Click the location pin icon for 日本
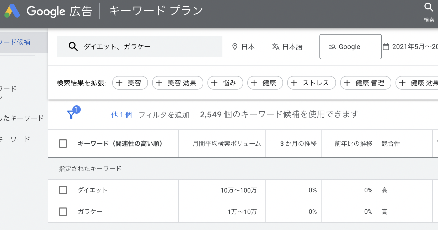 [235, 47]
